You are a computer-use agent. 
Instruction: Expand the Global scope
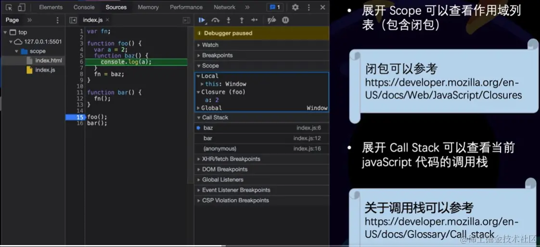(198, 108)
